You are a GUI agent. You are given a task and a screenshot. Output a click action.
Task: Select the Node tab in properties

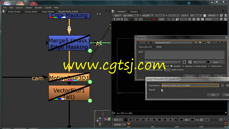(159, 47)
